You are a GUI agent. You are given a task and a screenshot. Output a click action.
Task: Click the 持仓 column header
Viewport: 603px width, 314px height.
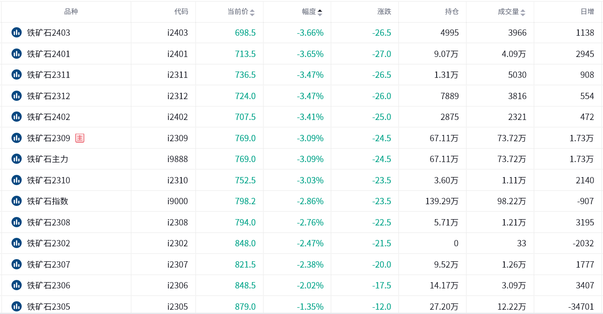tap(452, 12)
